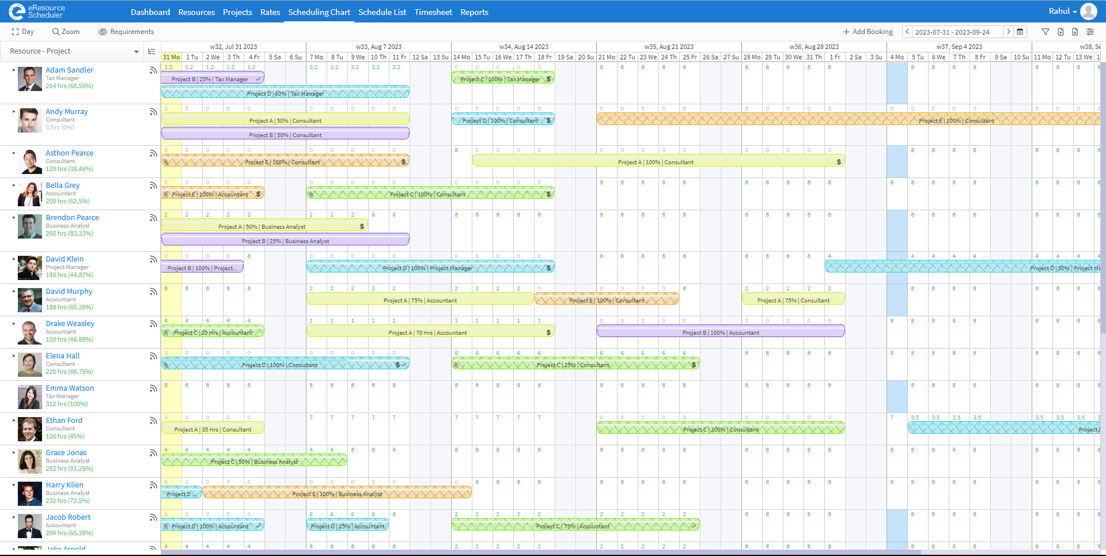This screenshot has width=1106, height=556.
Task: Open the Timesheet menu
Action: point(433,12)
